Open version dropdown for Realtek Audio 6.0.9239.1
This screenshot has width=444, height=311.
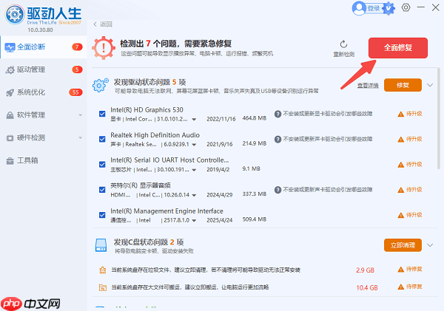(194, 145)
